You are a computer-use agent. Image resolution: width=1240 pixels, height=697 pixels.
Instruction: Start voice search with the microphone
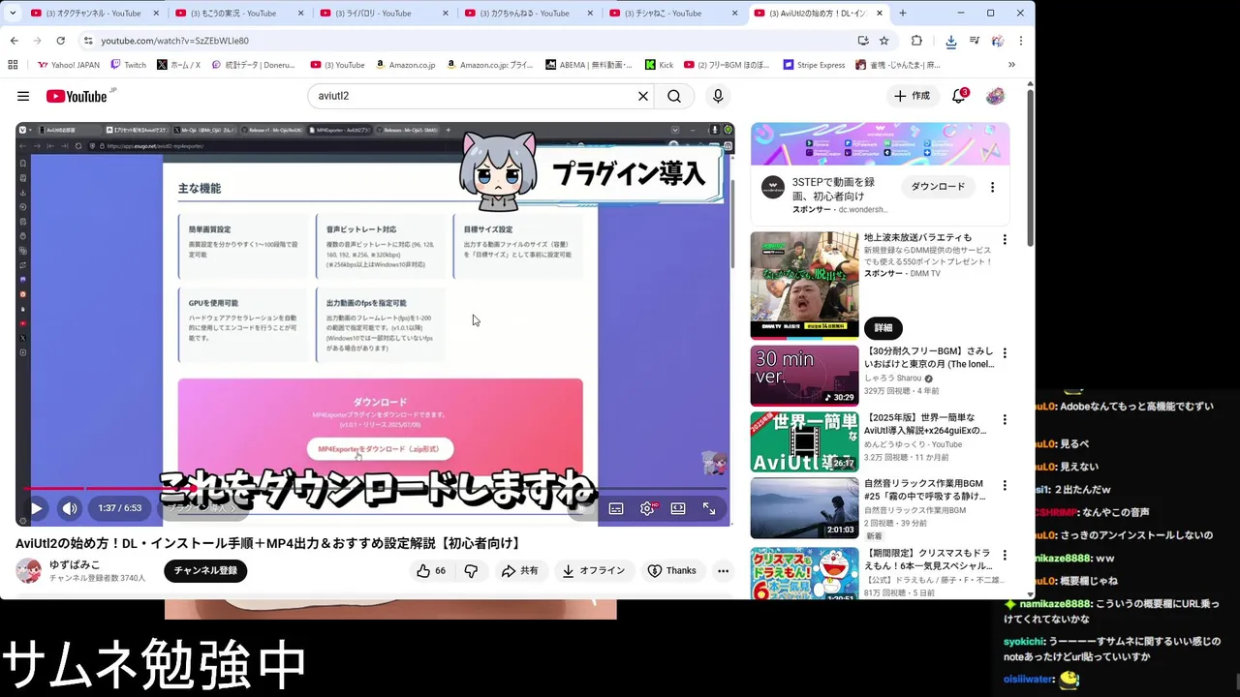(718, 96)
